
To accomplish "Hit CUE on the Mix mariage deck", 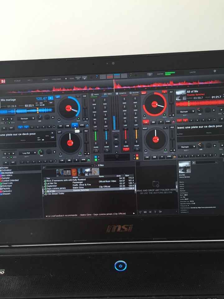I will [60, 126].
